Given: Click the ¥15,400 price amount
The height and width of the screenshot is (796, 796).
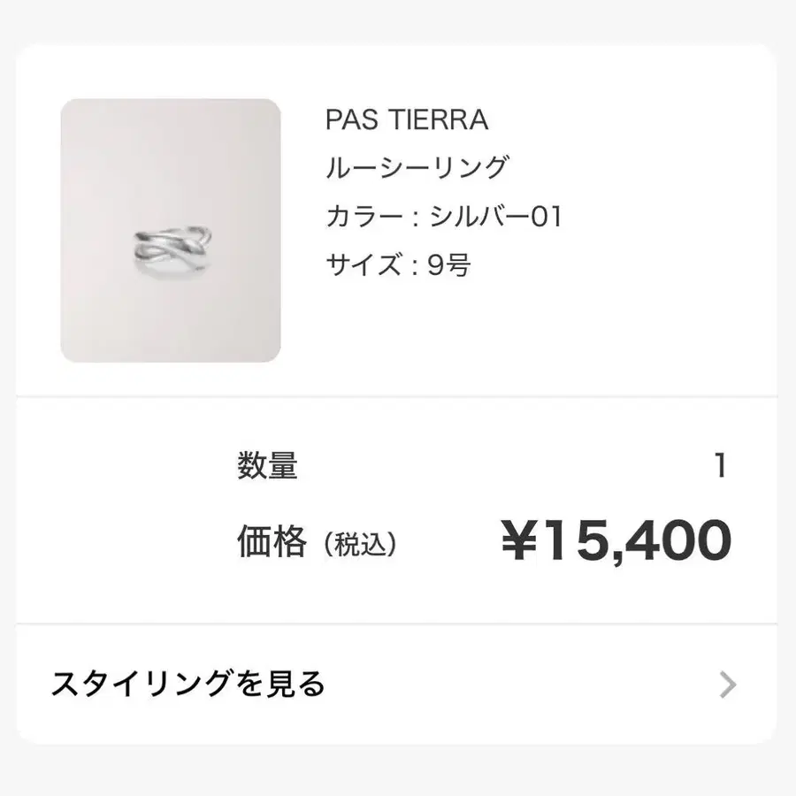Looking at the screenshot, I should (x=616, y=540).
